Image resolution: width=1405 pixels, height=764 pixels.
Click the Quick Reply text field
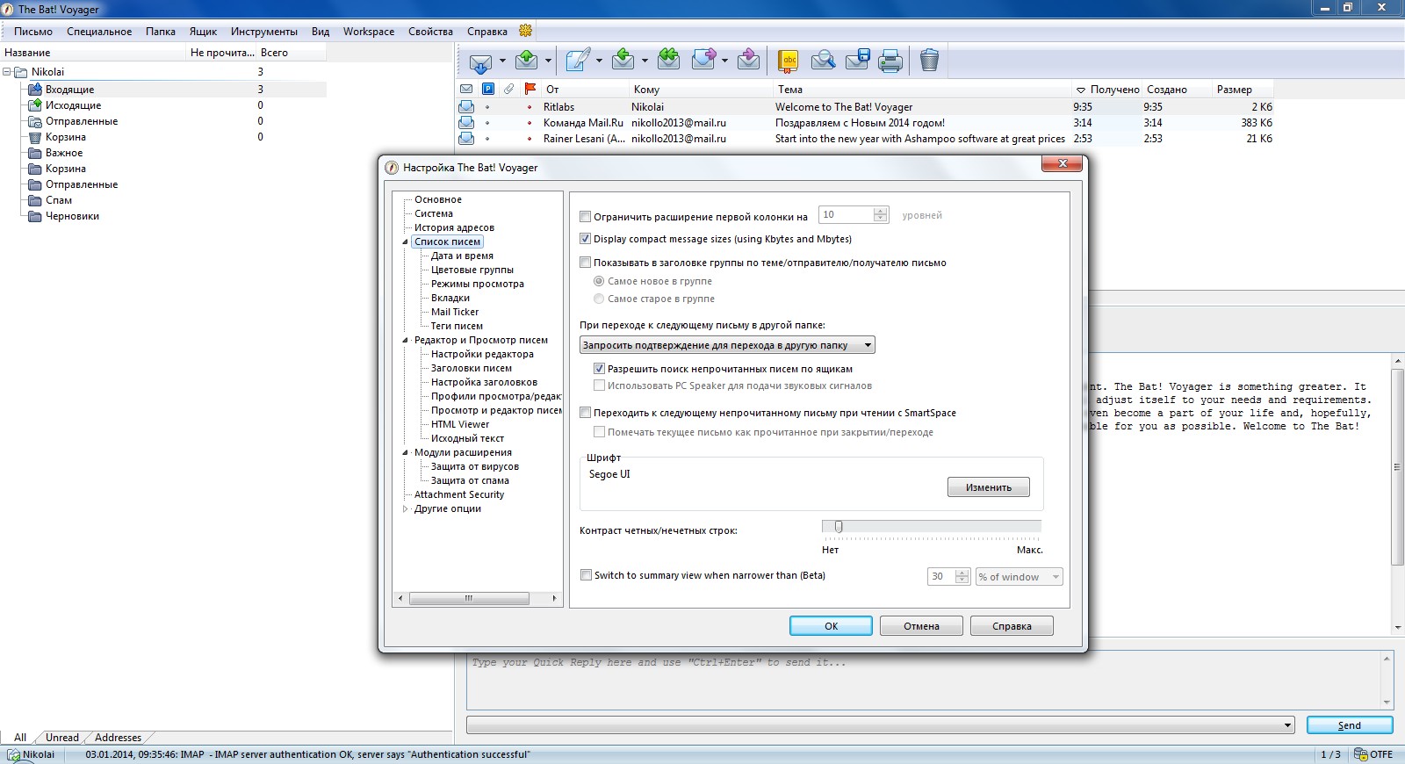(x=924, y=680)
